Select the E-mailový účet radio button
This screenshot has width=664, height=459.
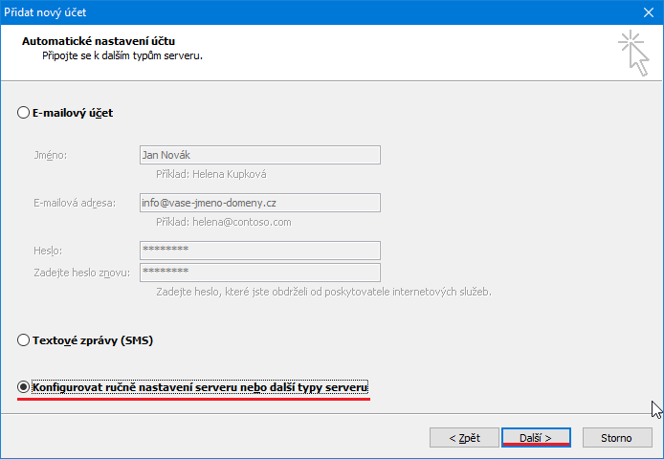pos(24,113)
